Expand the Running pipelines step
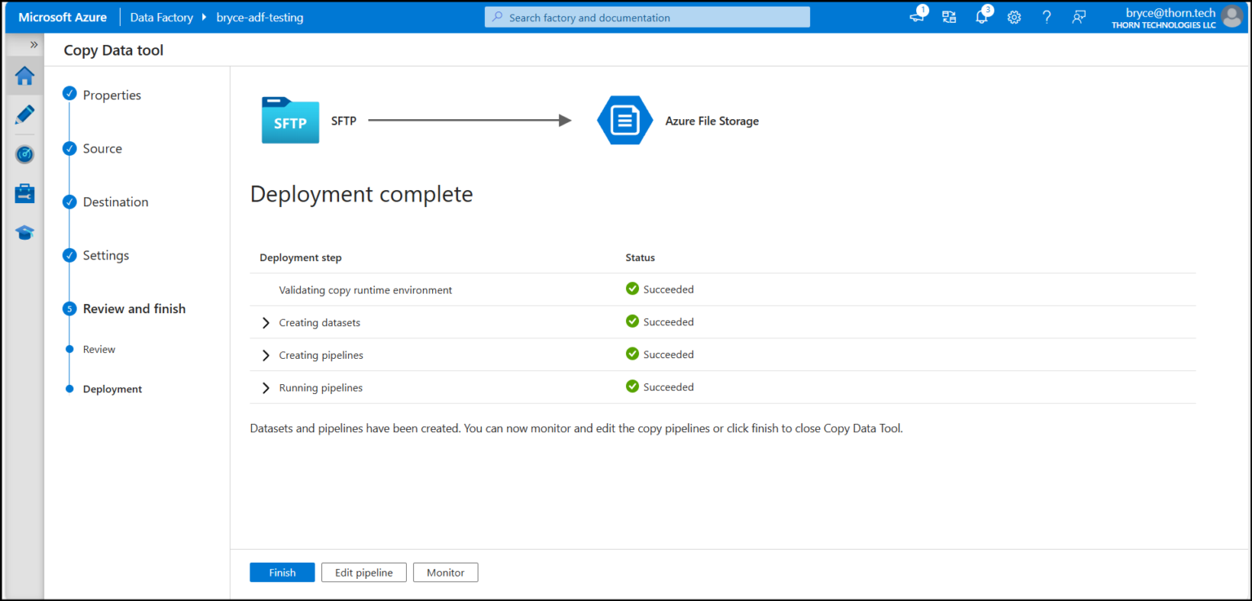The width and height of the screenshot is (1252, 601). pos(265,387)
